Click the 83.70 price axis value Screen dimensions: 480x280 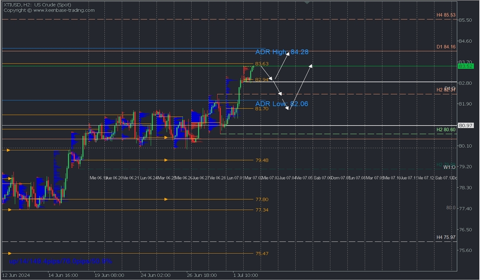[466, 62]
